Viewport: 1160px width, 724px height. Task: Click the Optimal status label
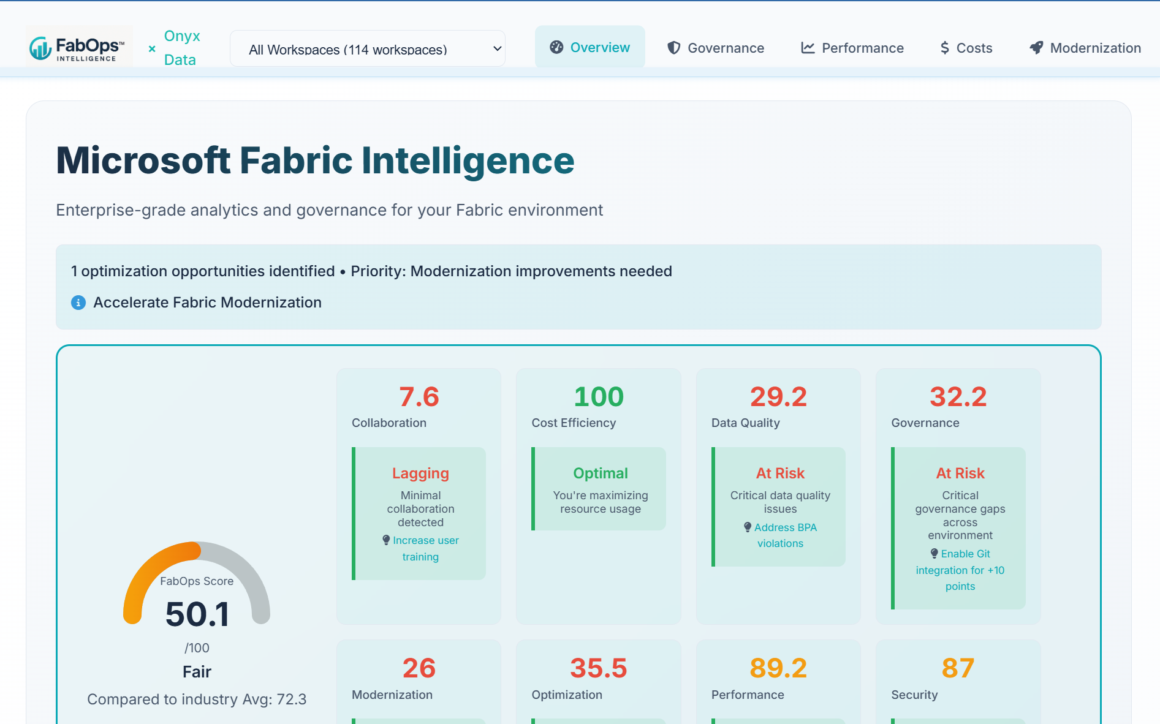click(601, 473)
